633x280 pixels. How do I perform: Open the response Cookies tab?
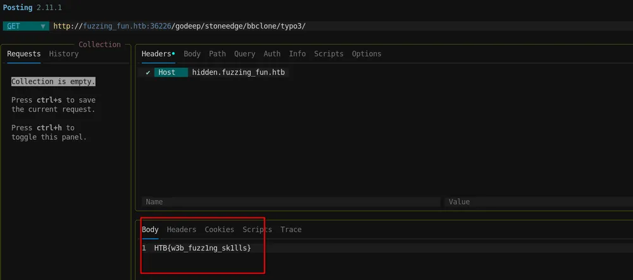[219, 229]
